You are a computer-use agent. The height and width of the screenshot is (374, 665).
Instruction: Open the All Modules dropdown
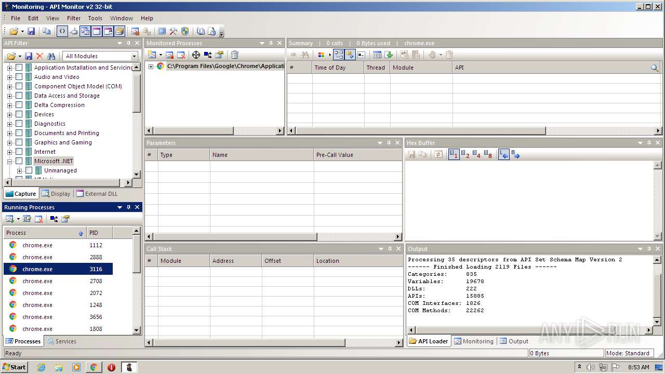[x=100, y=56]
